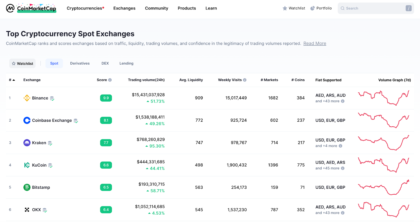This screenshot has height=222, width=420.
Task: Open the Products menu
Action: pyautogui.click(x=187, y=8)
